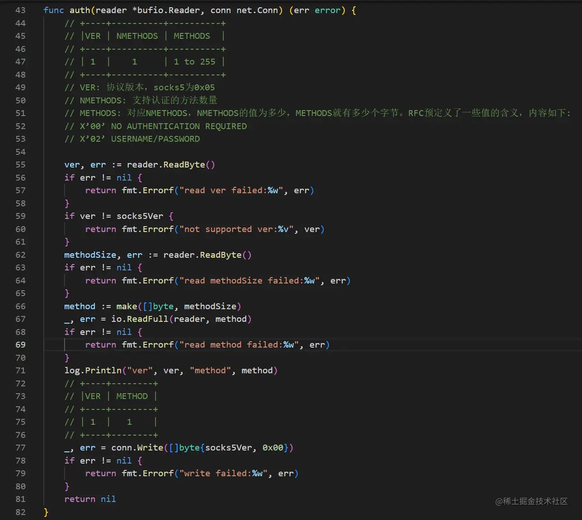The width and height of the screenshot is (582, 520).
Task: Click the closing brace on line 82
Action: 46,512
